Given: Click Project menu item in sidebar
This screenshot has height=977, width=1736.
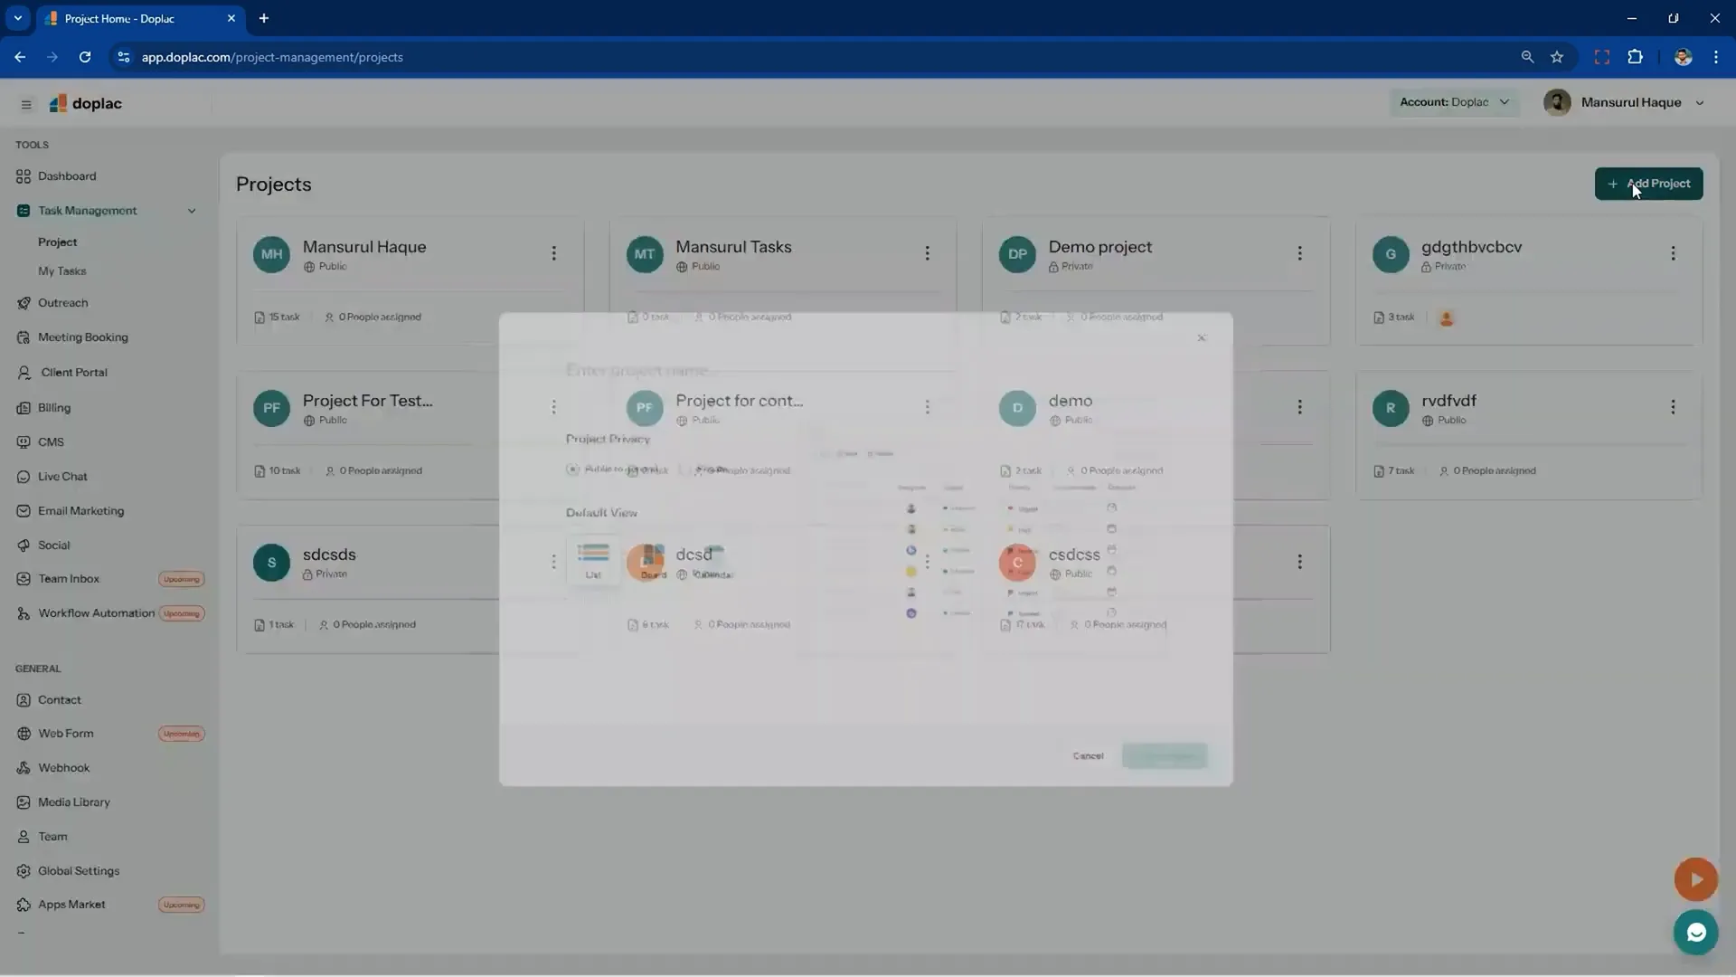Looking at the screenshot, I should coord(57,241).
